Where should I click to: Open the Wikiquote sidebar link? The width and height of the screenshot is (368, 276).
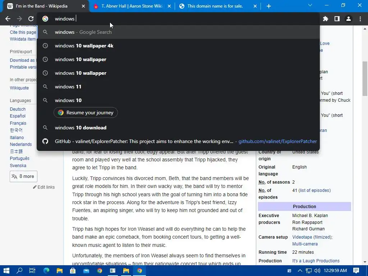19,88
